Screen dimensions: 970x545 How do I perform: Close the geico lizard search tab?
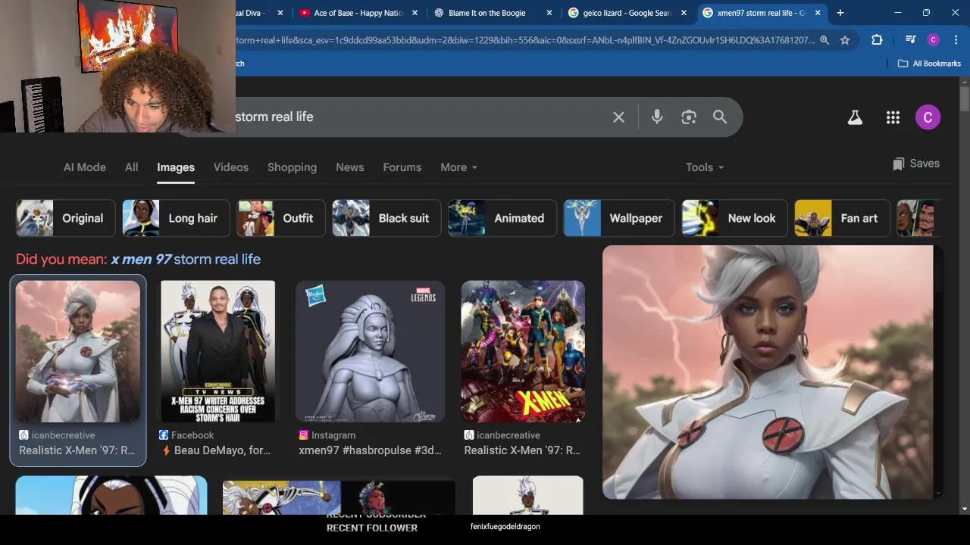click(x=684, y=13)
